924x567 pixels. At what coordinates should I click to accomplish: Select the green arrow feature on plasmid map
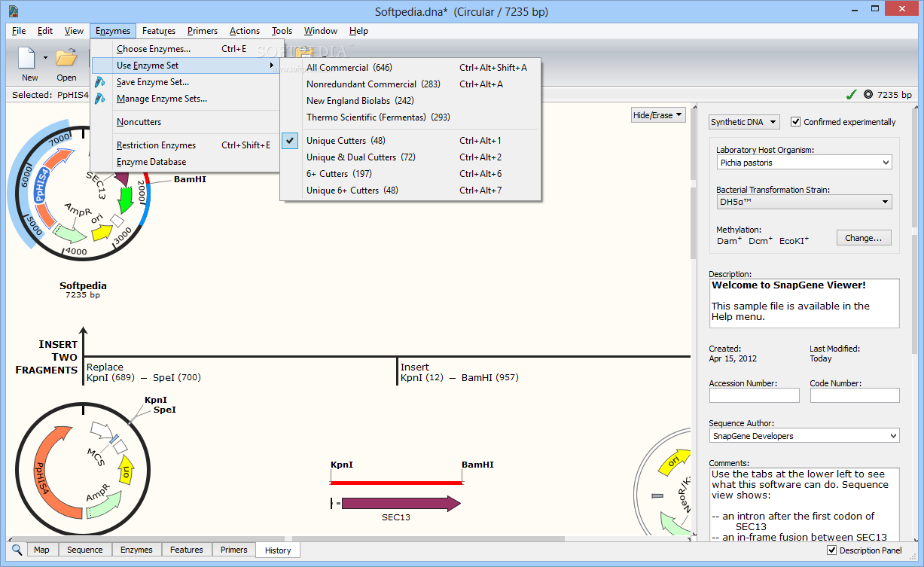pyautogui.click(x=125, y=201)
